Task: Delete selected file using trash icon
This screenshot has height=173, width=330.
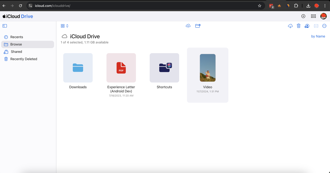Action: 299,26
